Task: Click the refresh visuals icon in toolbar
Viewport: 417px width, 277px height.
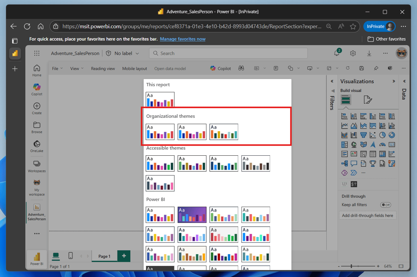Action: click(x=347, y=68)
